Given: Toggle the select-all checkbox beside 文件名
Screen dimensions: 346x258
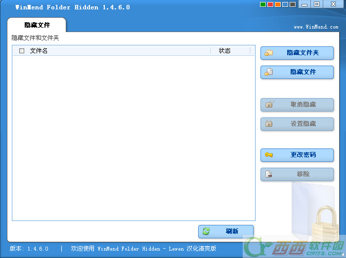Looking at the screenshot, I should (22, 51).
